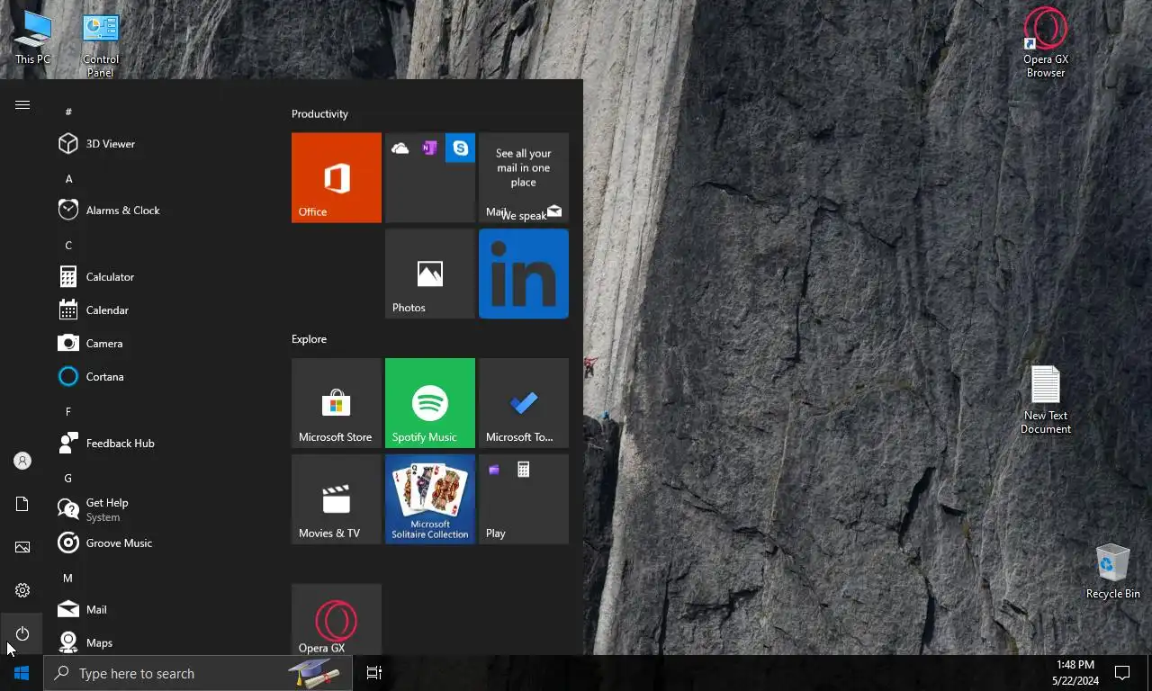Image resolution: width=1152 pixels, height=691 pixels.
Task: Click the letter G section header
Action: click(x=68, y=479)
